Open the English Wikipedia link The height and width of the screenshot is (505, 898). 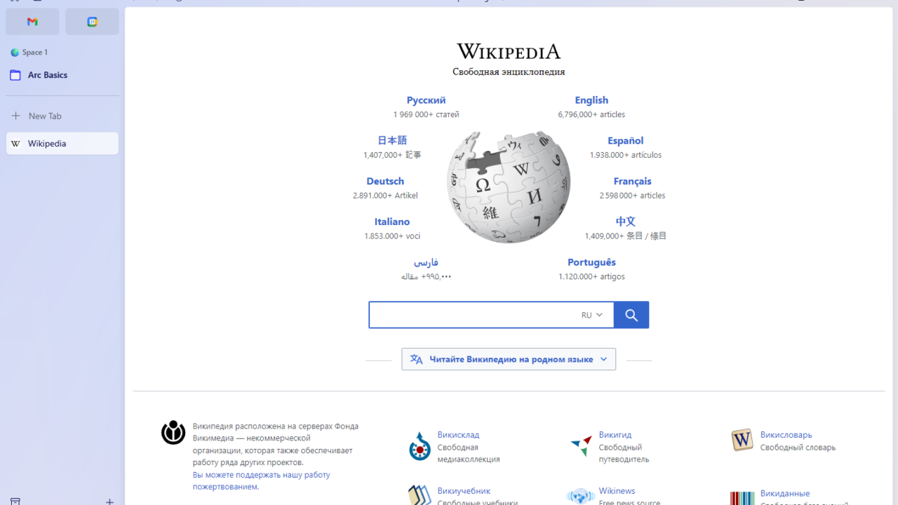click(591, 100)
